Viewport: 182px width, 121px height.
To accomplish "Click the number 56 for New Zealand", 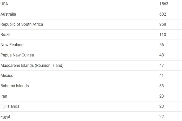I will point(161,45).
